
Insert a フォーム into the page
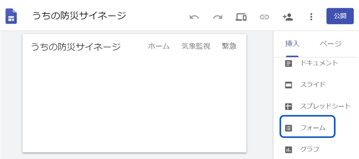coord(307,128)
